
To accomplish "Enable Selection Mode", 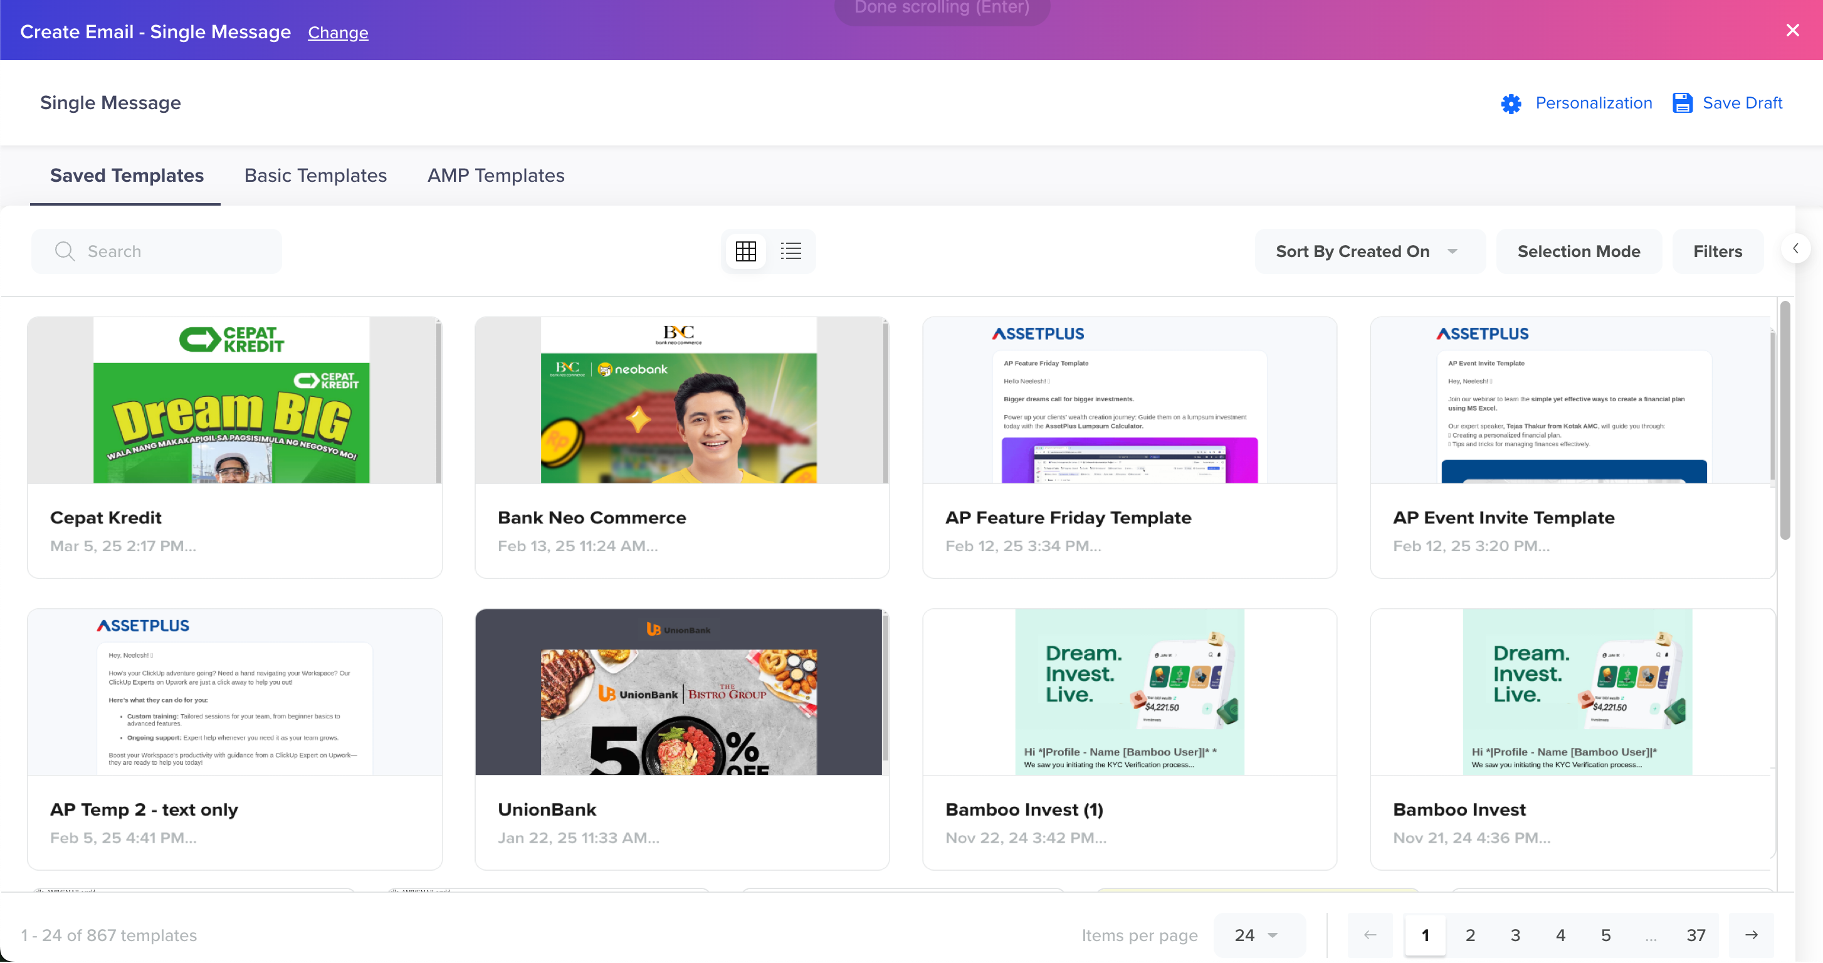I will (x=1578, y=251).
